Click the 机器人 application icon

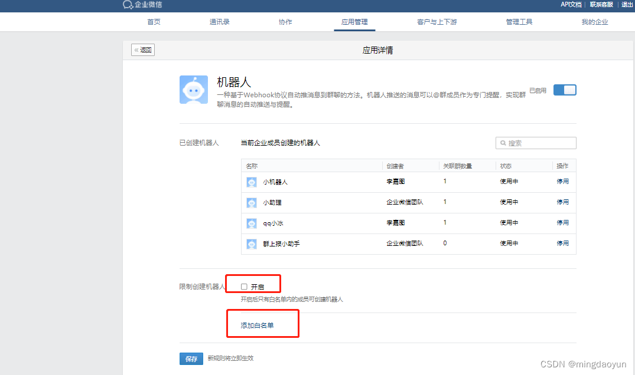[194, 91]
